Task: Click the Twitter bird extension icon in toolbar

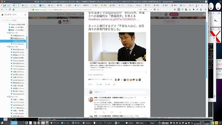Action: tap(197, 9)
